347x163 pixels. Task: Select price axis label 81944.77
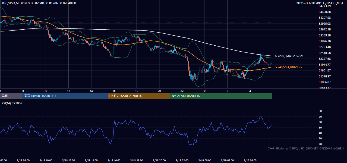(x=324, y=65)
